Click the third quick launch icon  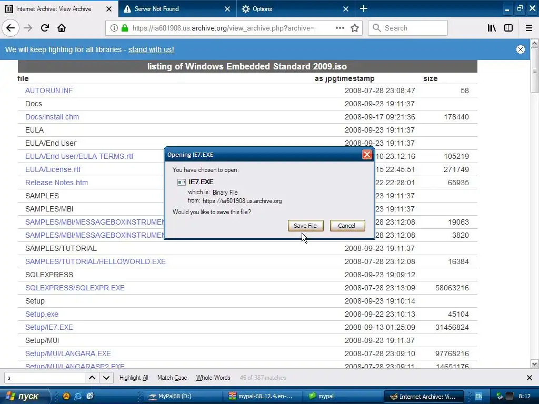(90, 396)
